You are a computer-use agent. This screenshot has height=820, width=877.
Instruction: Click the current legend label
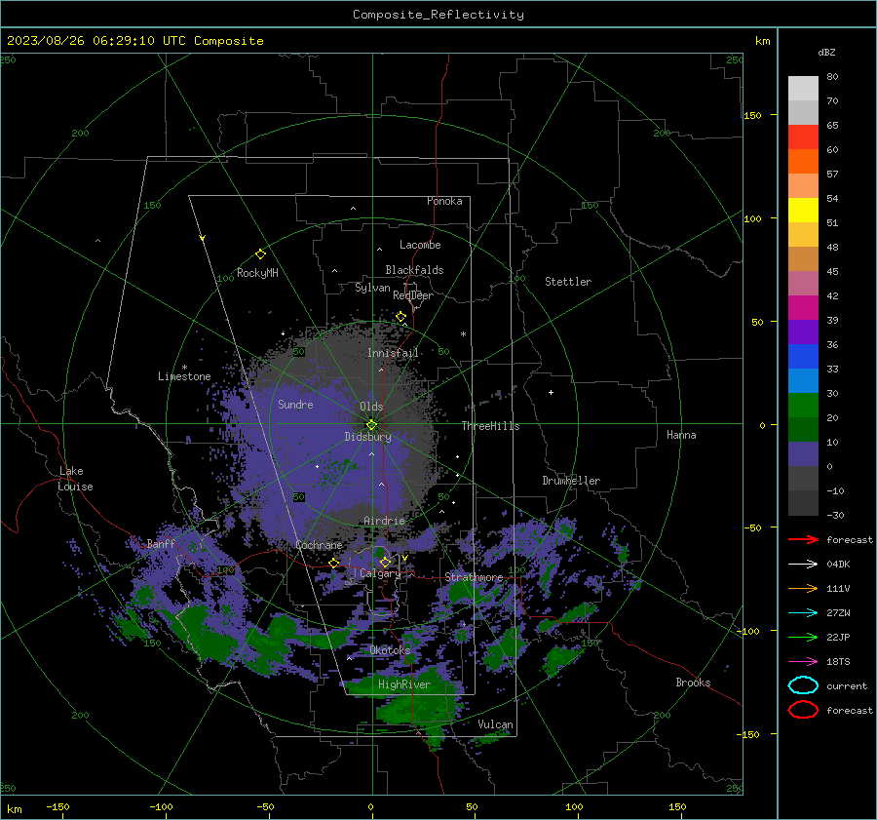click(846, 686)
